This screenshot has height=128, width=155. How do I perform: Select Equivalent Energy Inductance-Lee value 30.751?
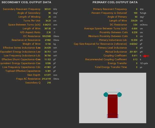click(47, 52)
